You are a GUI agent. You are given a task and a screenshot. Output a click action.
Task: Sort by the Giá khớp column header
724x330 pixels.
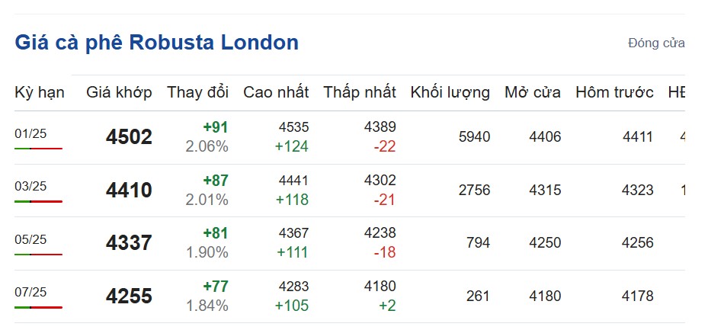pos(119,92)
